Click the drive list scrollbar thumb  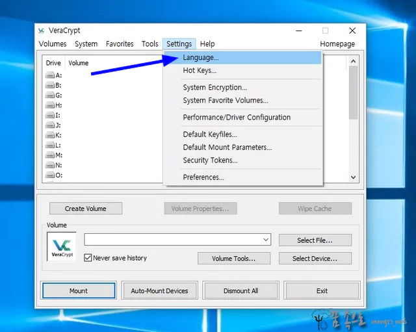[x=353, y=93]
